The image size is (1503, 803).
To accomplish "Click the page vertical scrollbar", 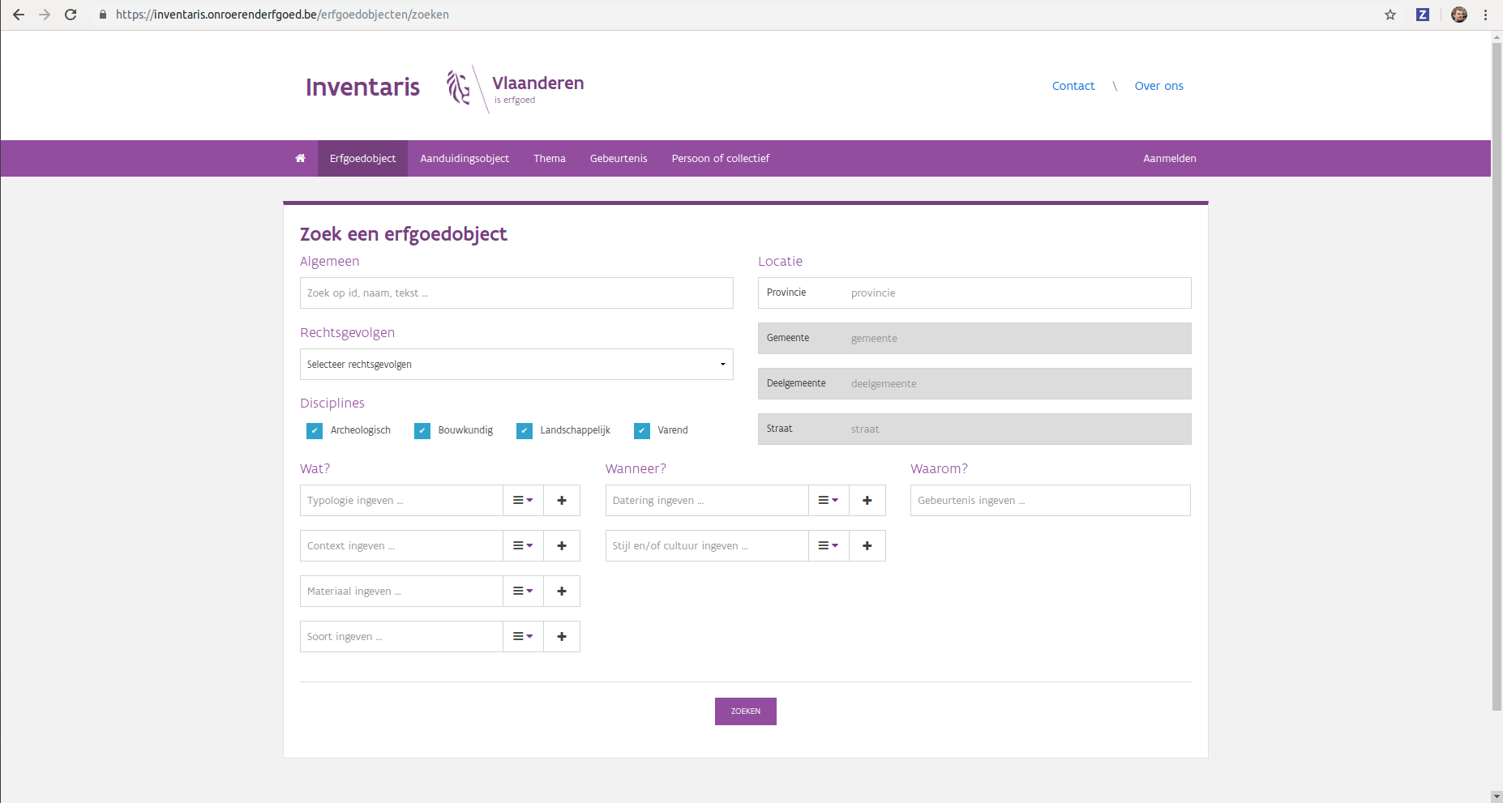I will (x=1497, y=377).
